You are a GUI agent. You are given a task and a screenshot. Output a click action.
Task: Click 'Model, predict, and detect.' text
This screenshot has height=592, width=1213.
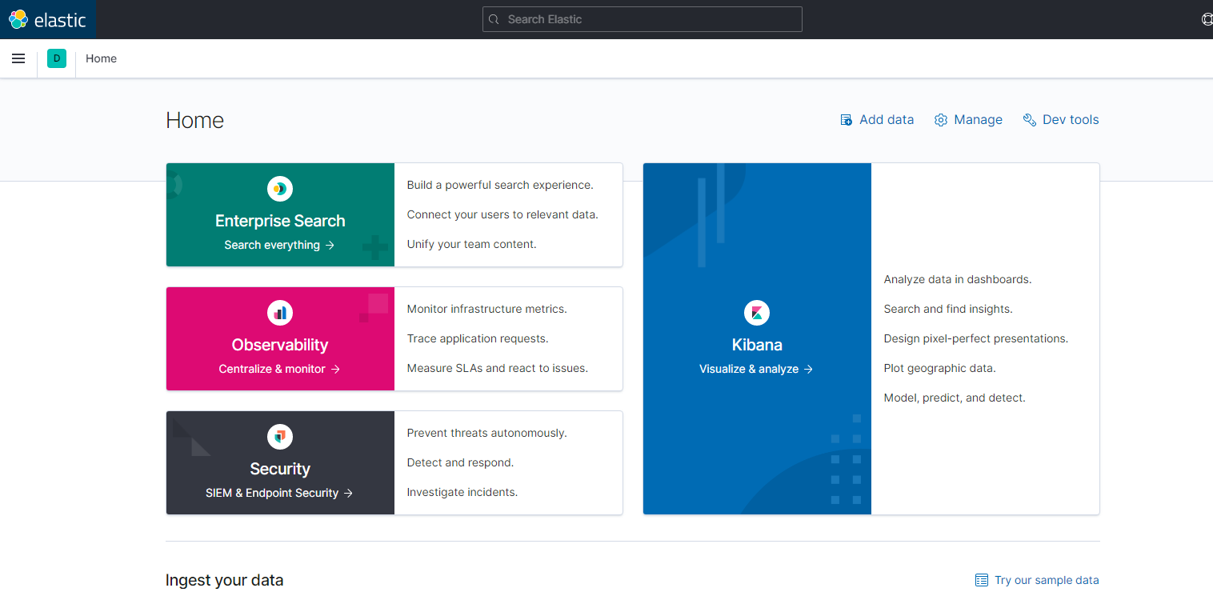[955, 398]
